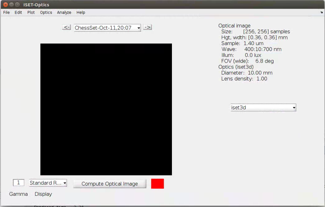Click the black optical image preview area
The height and width of the screenshot is (207, 325).
click(x=106, y=109)
